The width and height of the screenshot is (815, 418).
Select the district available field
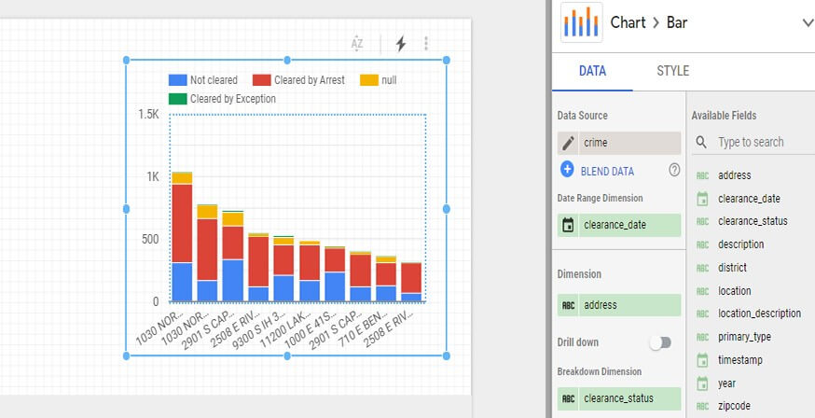pyautogui.click(x=732, y=268)
